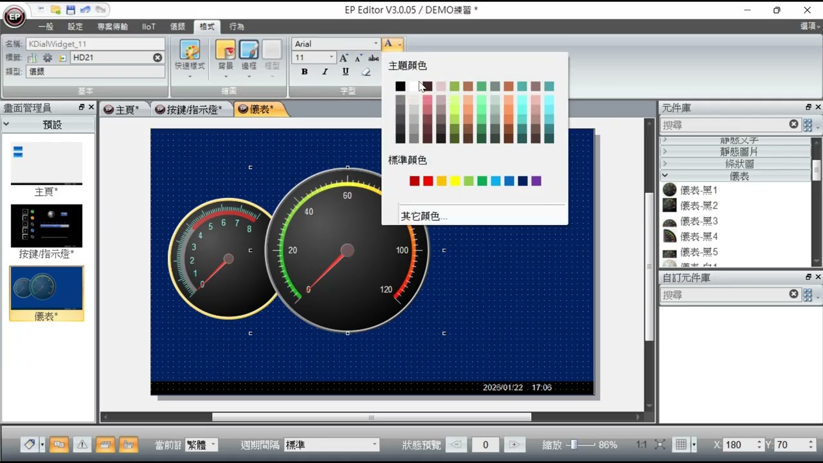823x463 pixels.
Task: Open the font size 11 dropdown
Action: tap(332, 58)
